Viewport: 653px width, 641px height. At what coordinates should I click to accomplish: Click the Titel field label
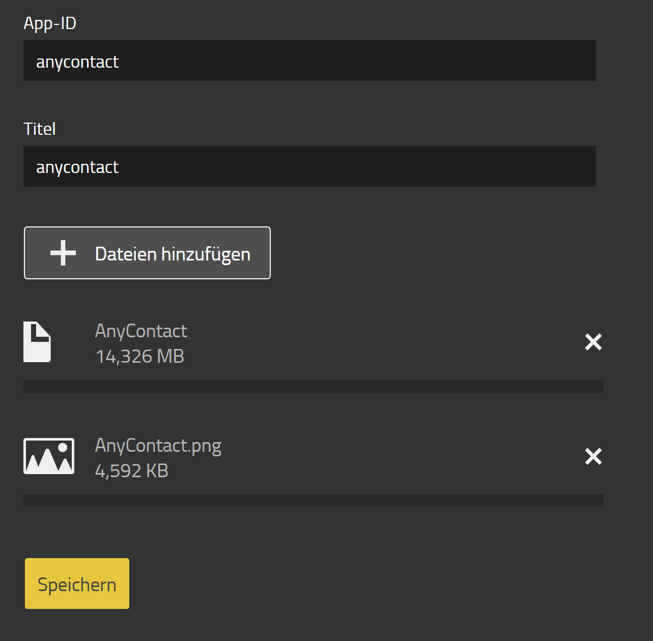40,129
